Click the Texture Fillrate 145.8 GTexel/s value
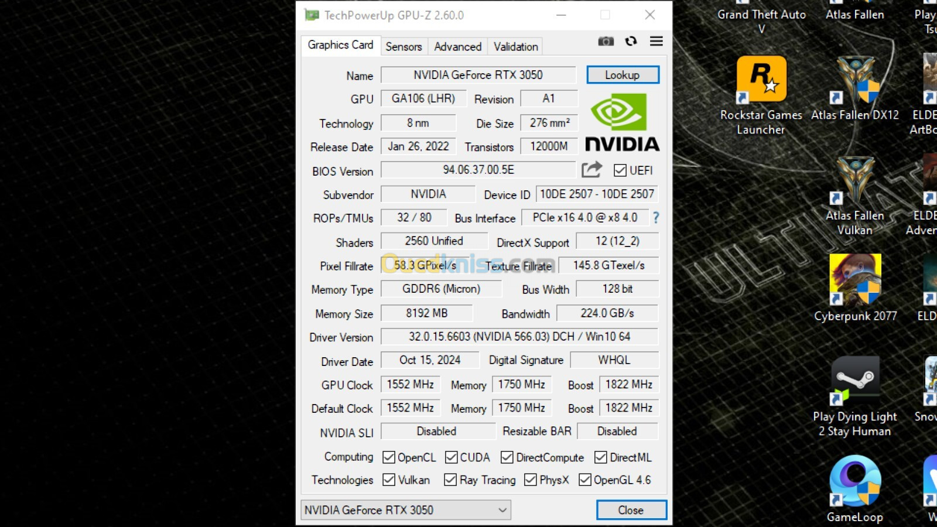Viewport: 937px width, 527px height. pos(608,265)
